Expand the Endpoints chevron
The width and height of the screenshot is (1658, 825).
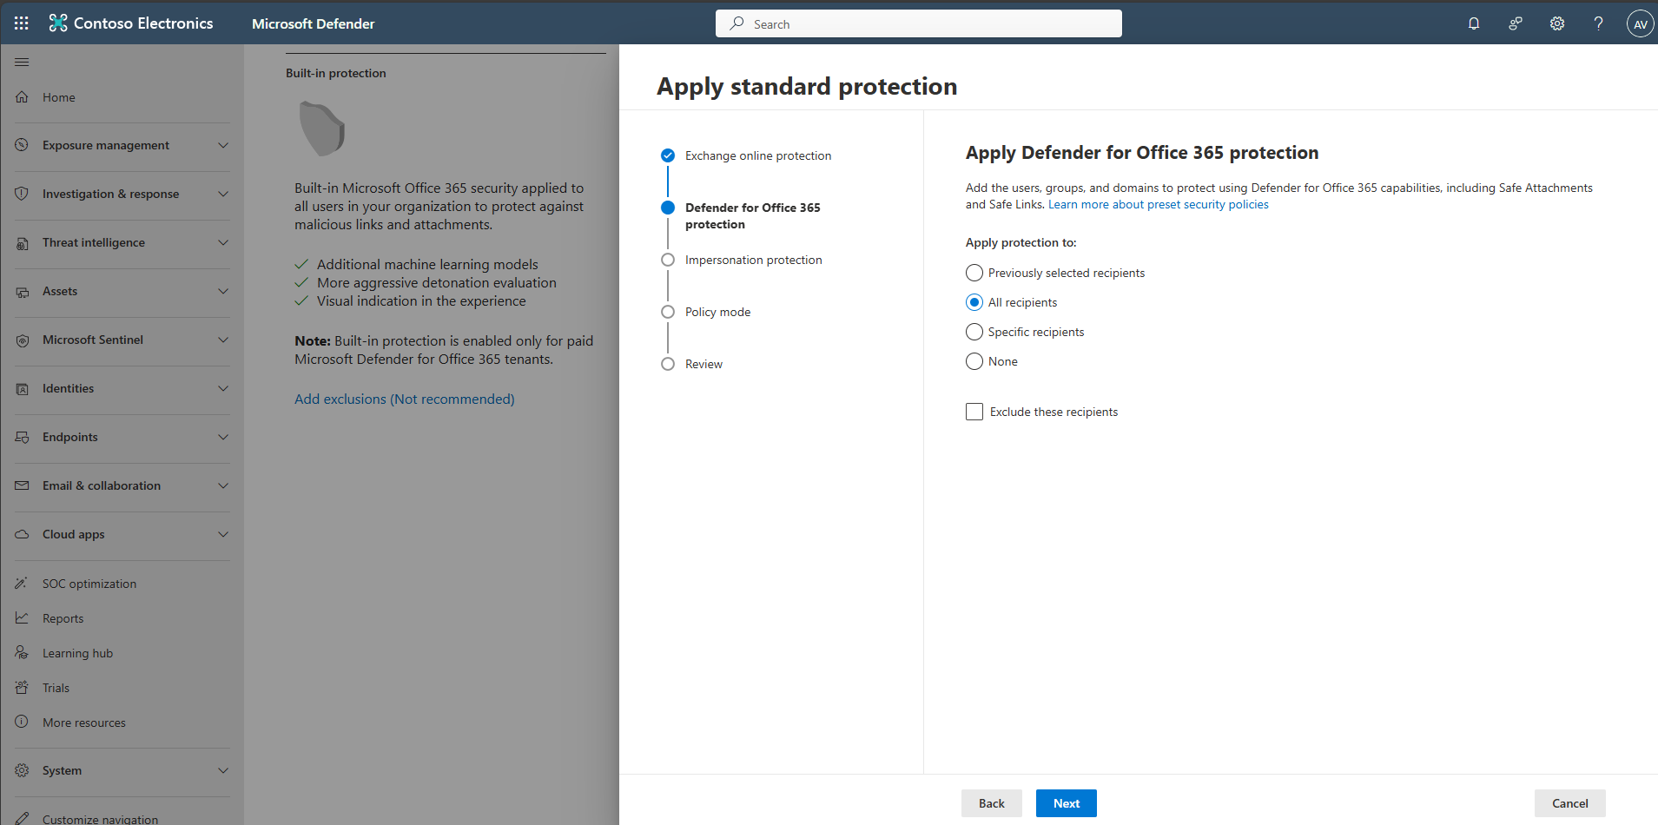[x=223, y=437]
